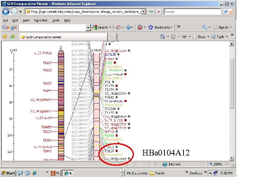Open the Help menu
Screen dimensions: 258x193
click(67, 20)
